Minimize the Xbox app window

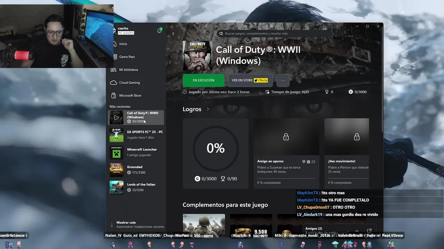point(357,26)
